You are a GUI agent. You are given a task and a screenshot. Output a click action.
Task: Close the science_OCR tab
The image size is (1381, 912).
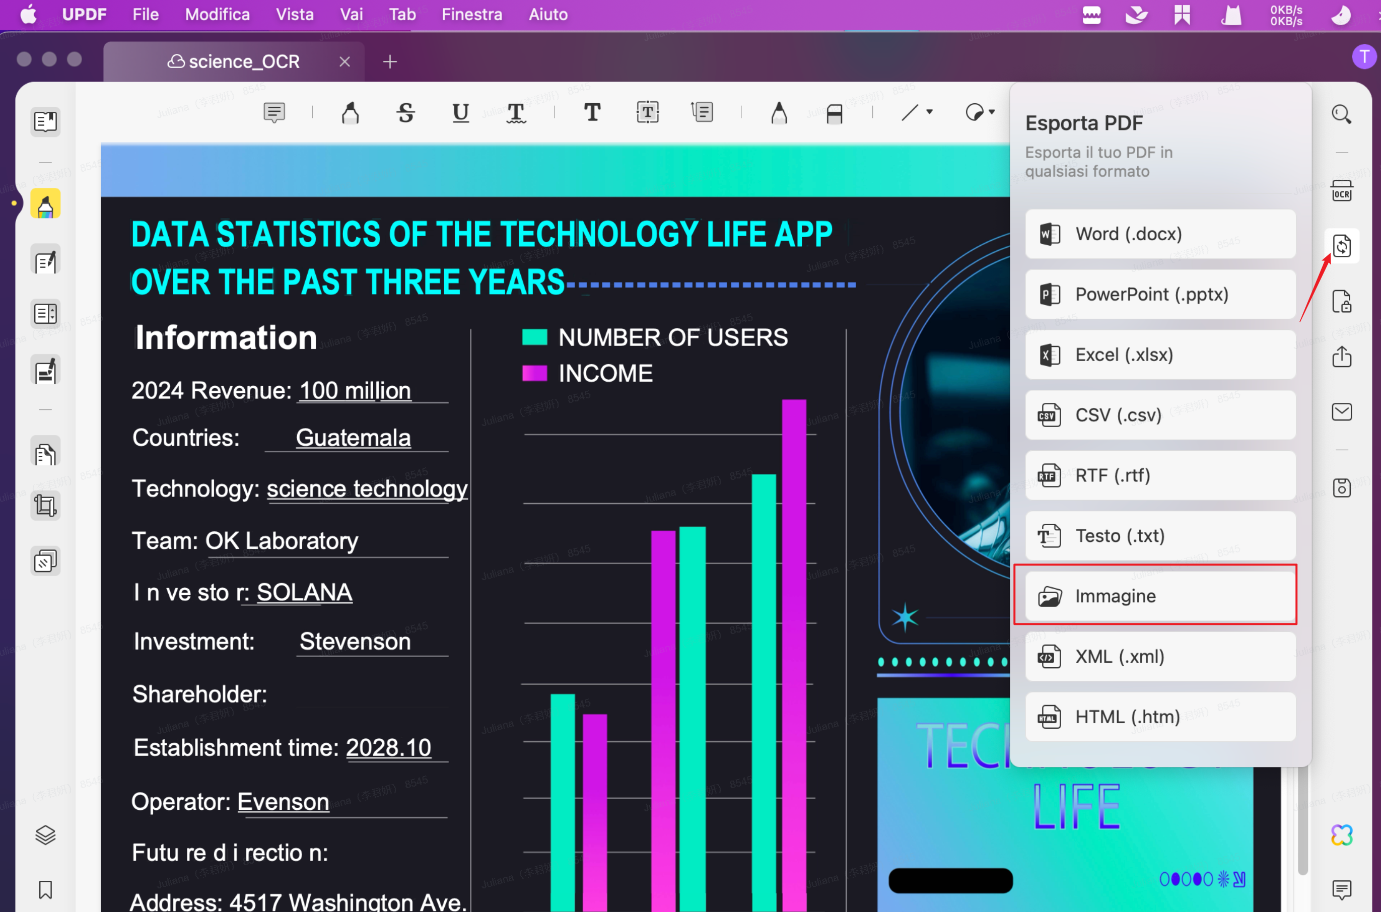tap(344, 61)
